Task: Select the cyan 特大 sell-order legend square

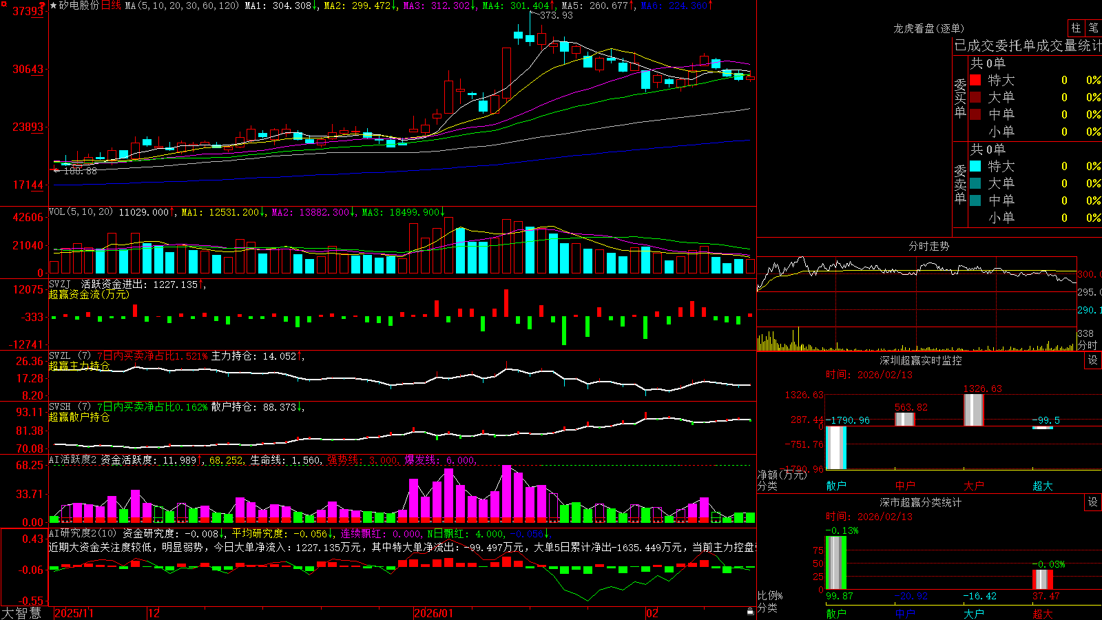Action: 975,166
